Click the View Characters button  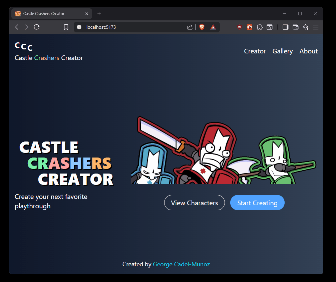tap(195, 203)
